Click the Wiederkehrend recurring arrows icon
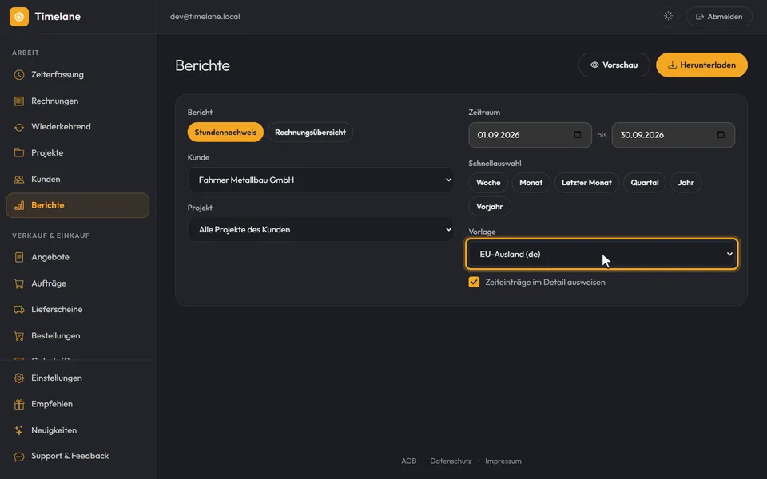 [19, 127]
